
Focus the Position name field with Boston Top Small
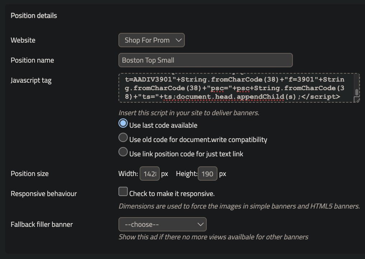(205, 60)
